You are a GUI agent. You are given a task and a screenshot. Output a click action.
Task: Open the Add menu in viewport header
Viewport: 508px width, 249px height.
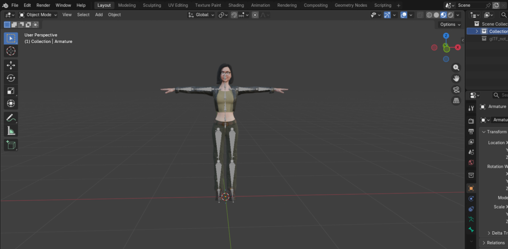coord(99,15)
